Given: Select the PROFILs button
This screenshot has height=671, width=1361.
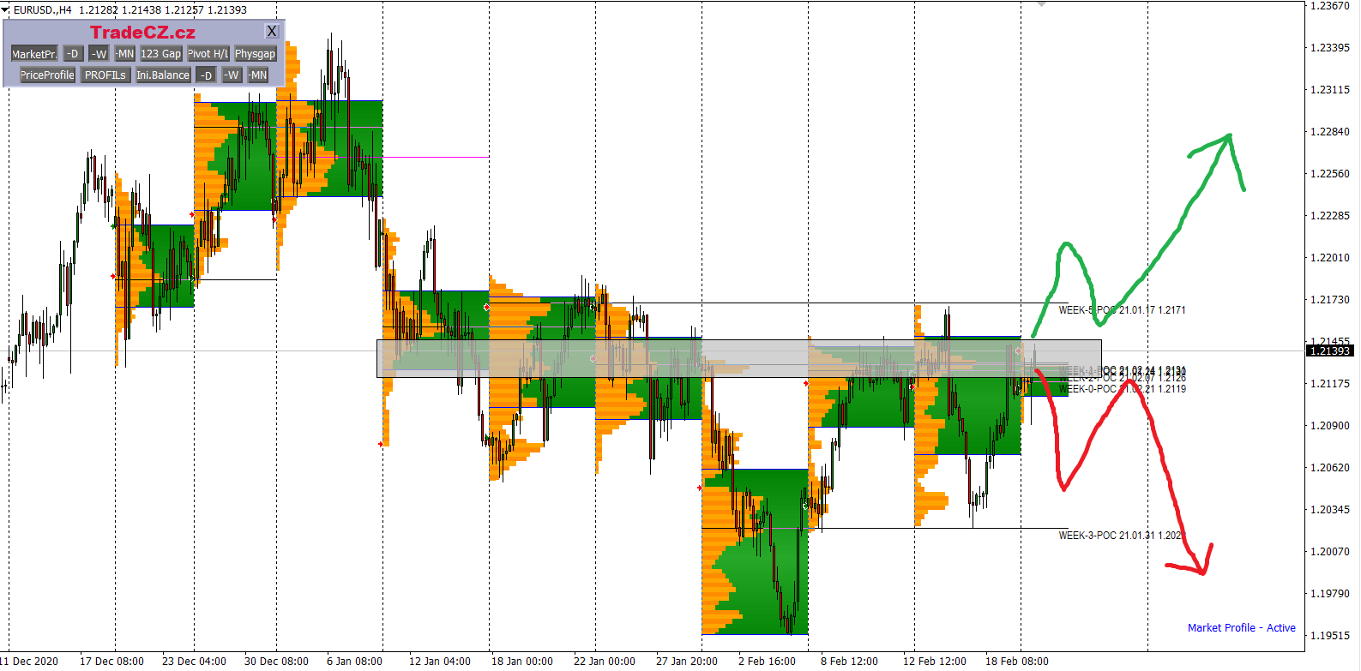Looking at the screenshot, I should click(105, 75).
